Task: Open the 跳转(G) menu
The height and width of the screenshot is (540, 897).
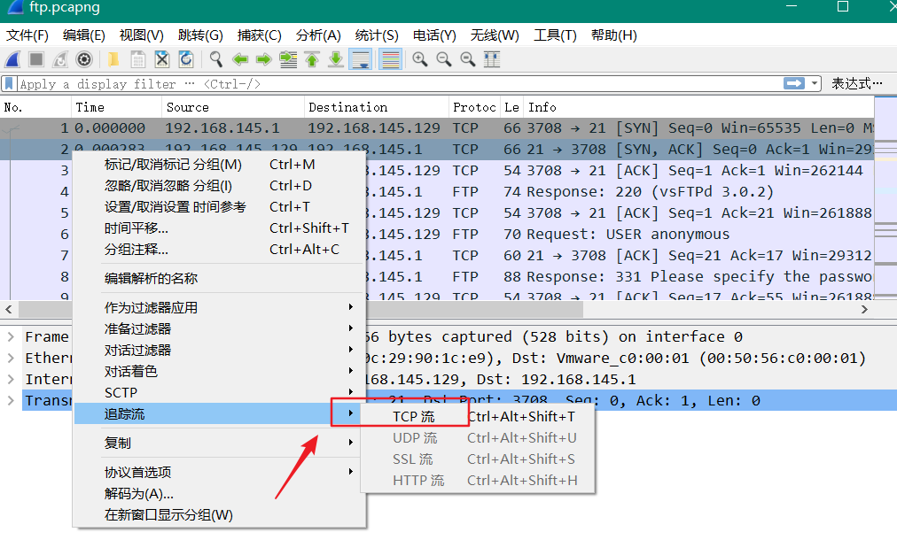Action: coord(200,35)
